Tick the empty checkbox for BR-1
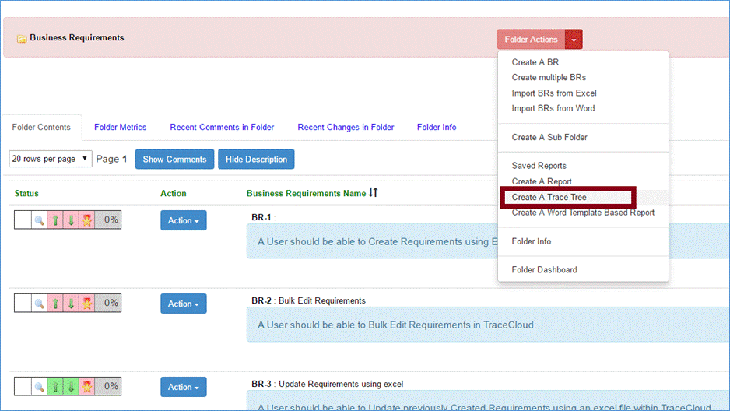Screen dimensions: 730x411 23,220
